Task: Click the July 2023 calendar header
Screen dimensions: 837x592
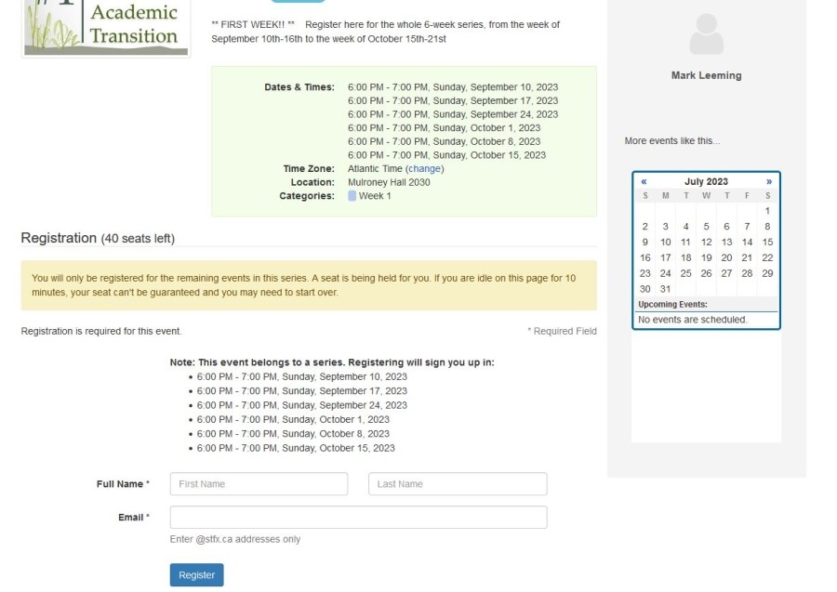Action: tap(705, 181)
